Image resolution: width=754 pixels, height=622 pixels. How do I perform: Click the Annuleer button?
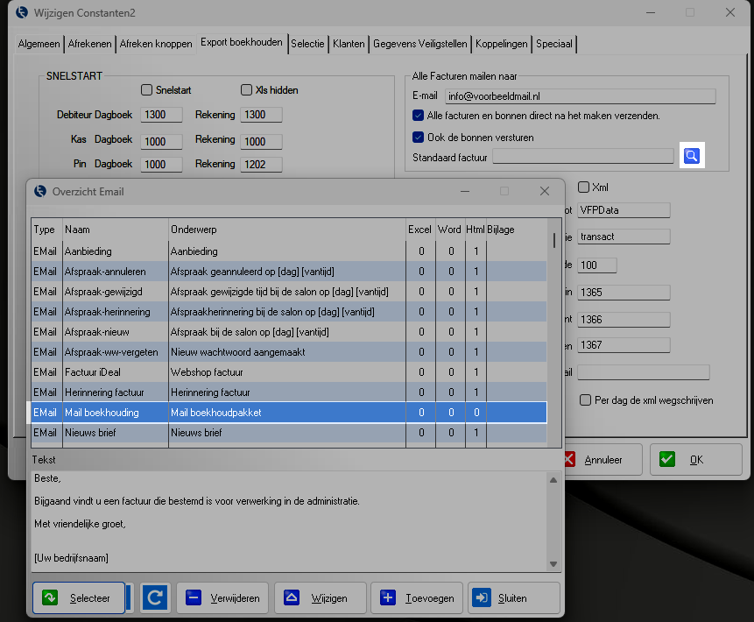[603, 459]
